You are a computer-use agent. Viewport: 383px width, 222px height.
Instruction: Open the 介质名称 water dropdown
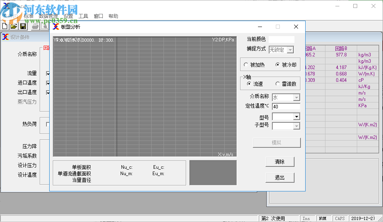click(296, 98)
